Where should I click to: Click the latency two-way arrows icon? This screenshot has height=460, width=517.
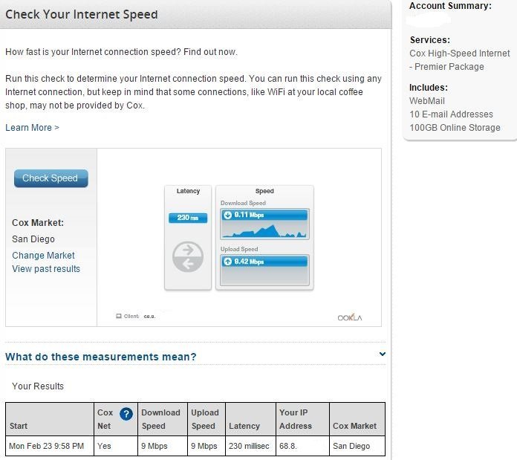pyautogui.click(x=187, y=257)
